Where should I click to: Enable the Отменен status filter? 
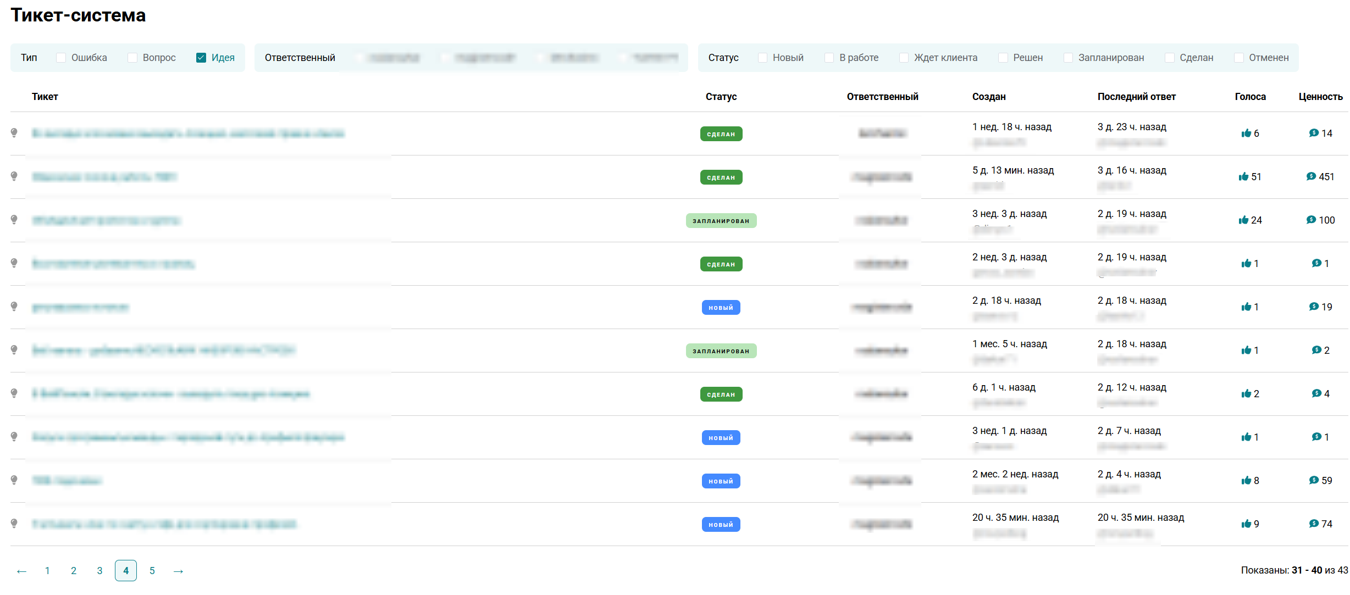[1238, 58]
